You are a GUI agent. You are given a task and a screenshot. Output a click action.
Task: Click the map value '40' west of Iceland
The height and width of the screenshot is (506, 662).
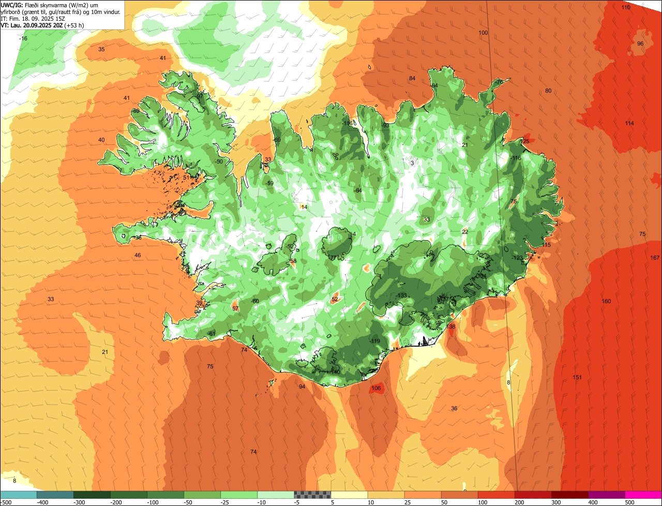(x=101, y=140)
